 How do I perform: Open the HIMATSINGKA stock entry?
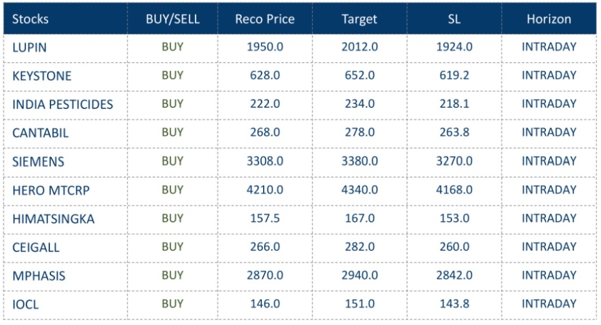pos(53,219)
